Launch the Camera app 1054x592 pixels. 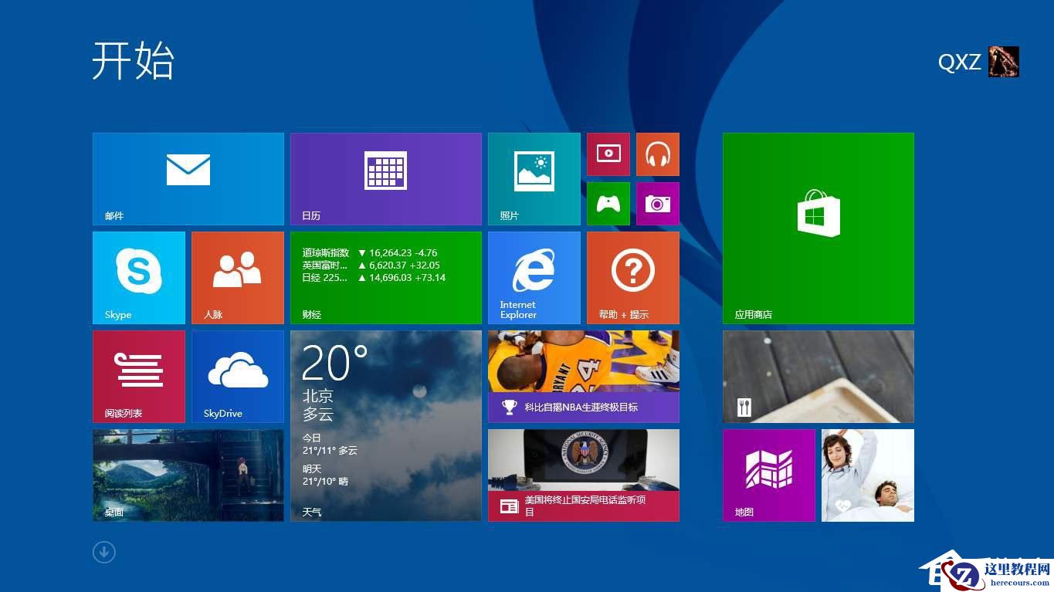[x=657, y=204]
